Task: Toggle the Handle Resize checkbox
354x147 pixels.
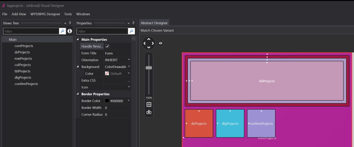Action: [x=107, y=46]
